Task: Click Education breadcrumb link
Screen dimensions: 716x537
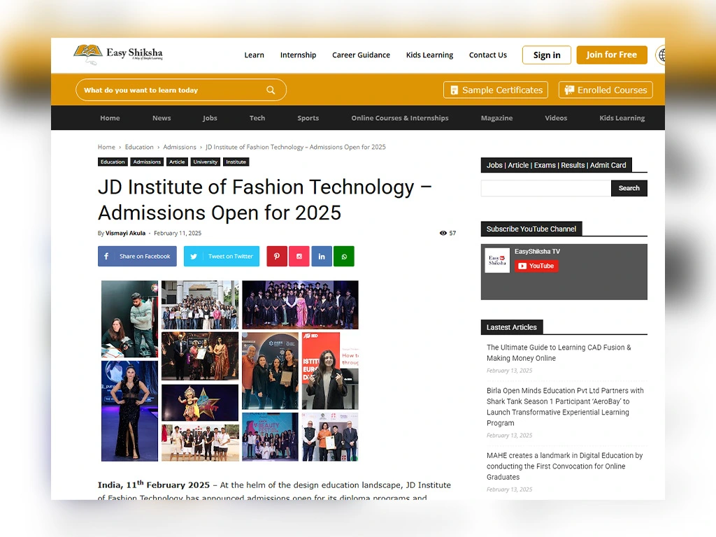Action: [x=139, y=147]
